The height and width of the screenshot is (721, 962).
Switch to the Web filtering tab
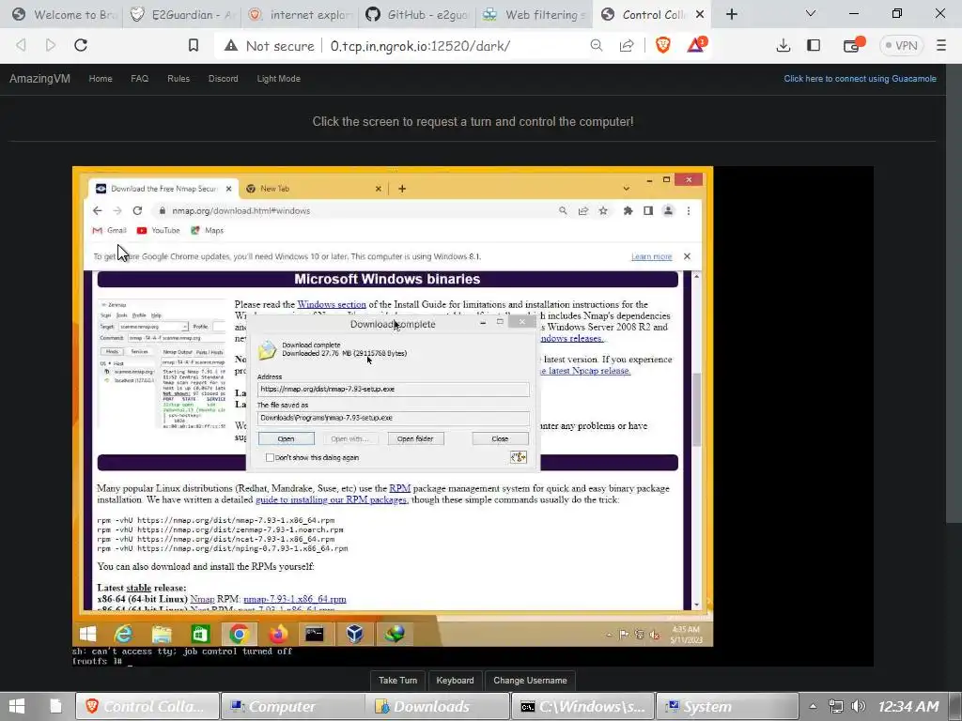pyautogui.click(x=534, y=14)
